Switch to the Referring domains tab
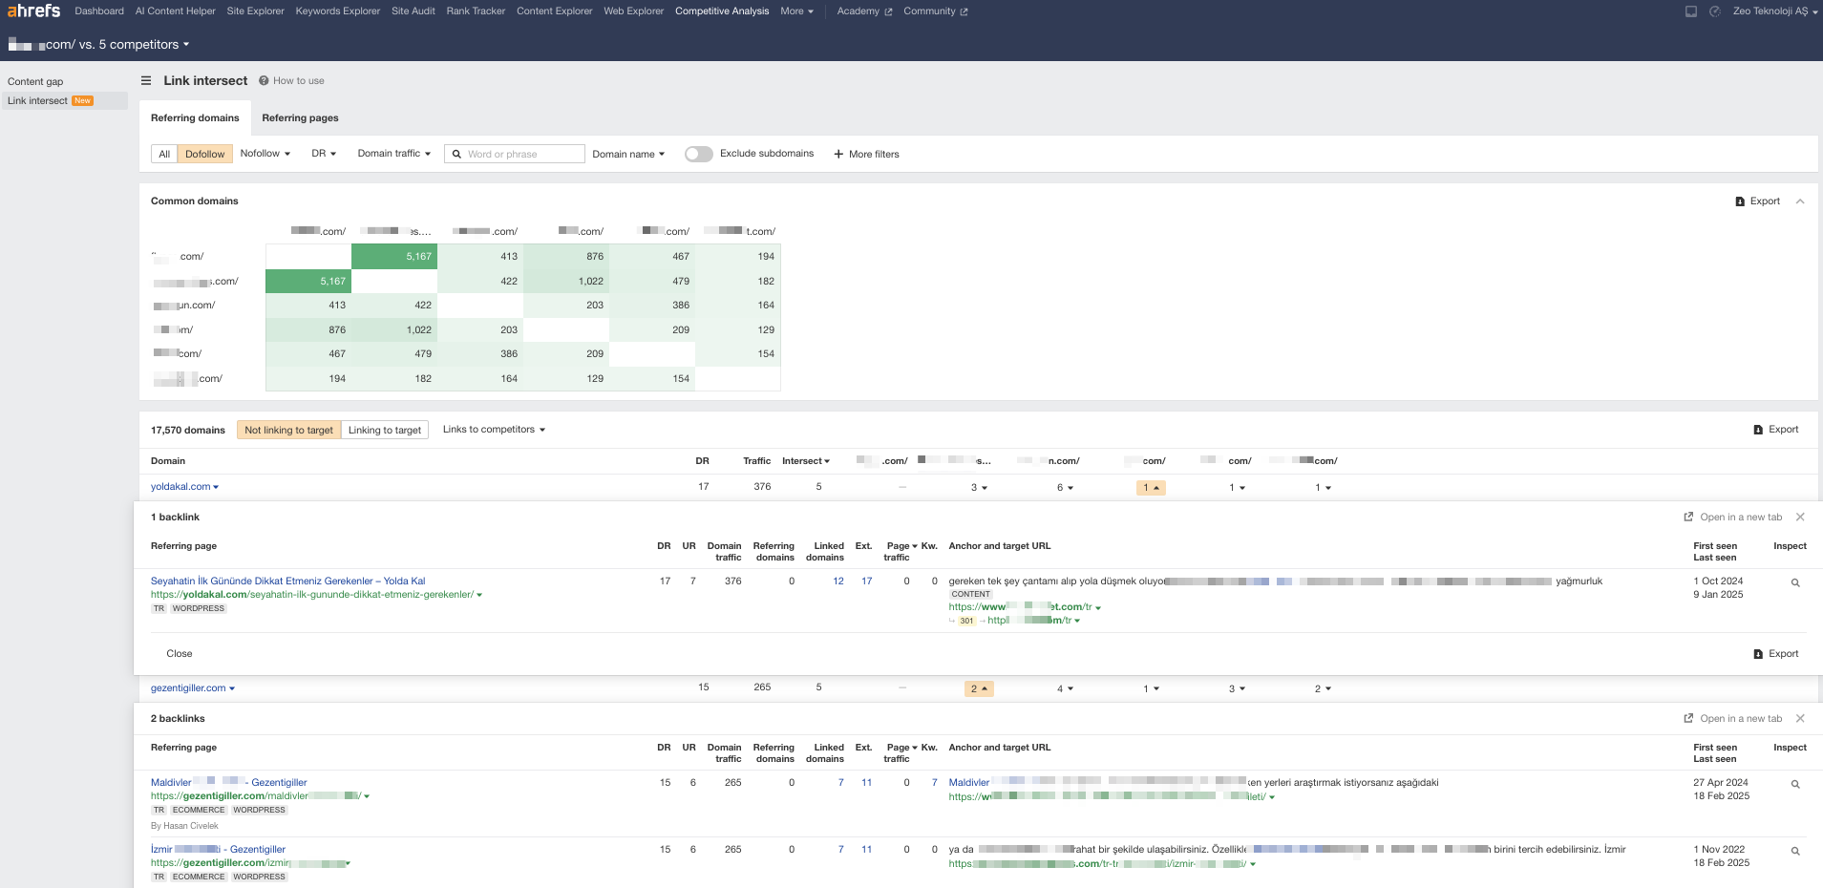Viewport: 1823px width, 888px height. [x=195, y=118]
